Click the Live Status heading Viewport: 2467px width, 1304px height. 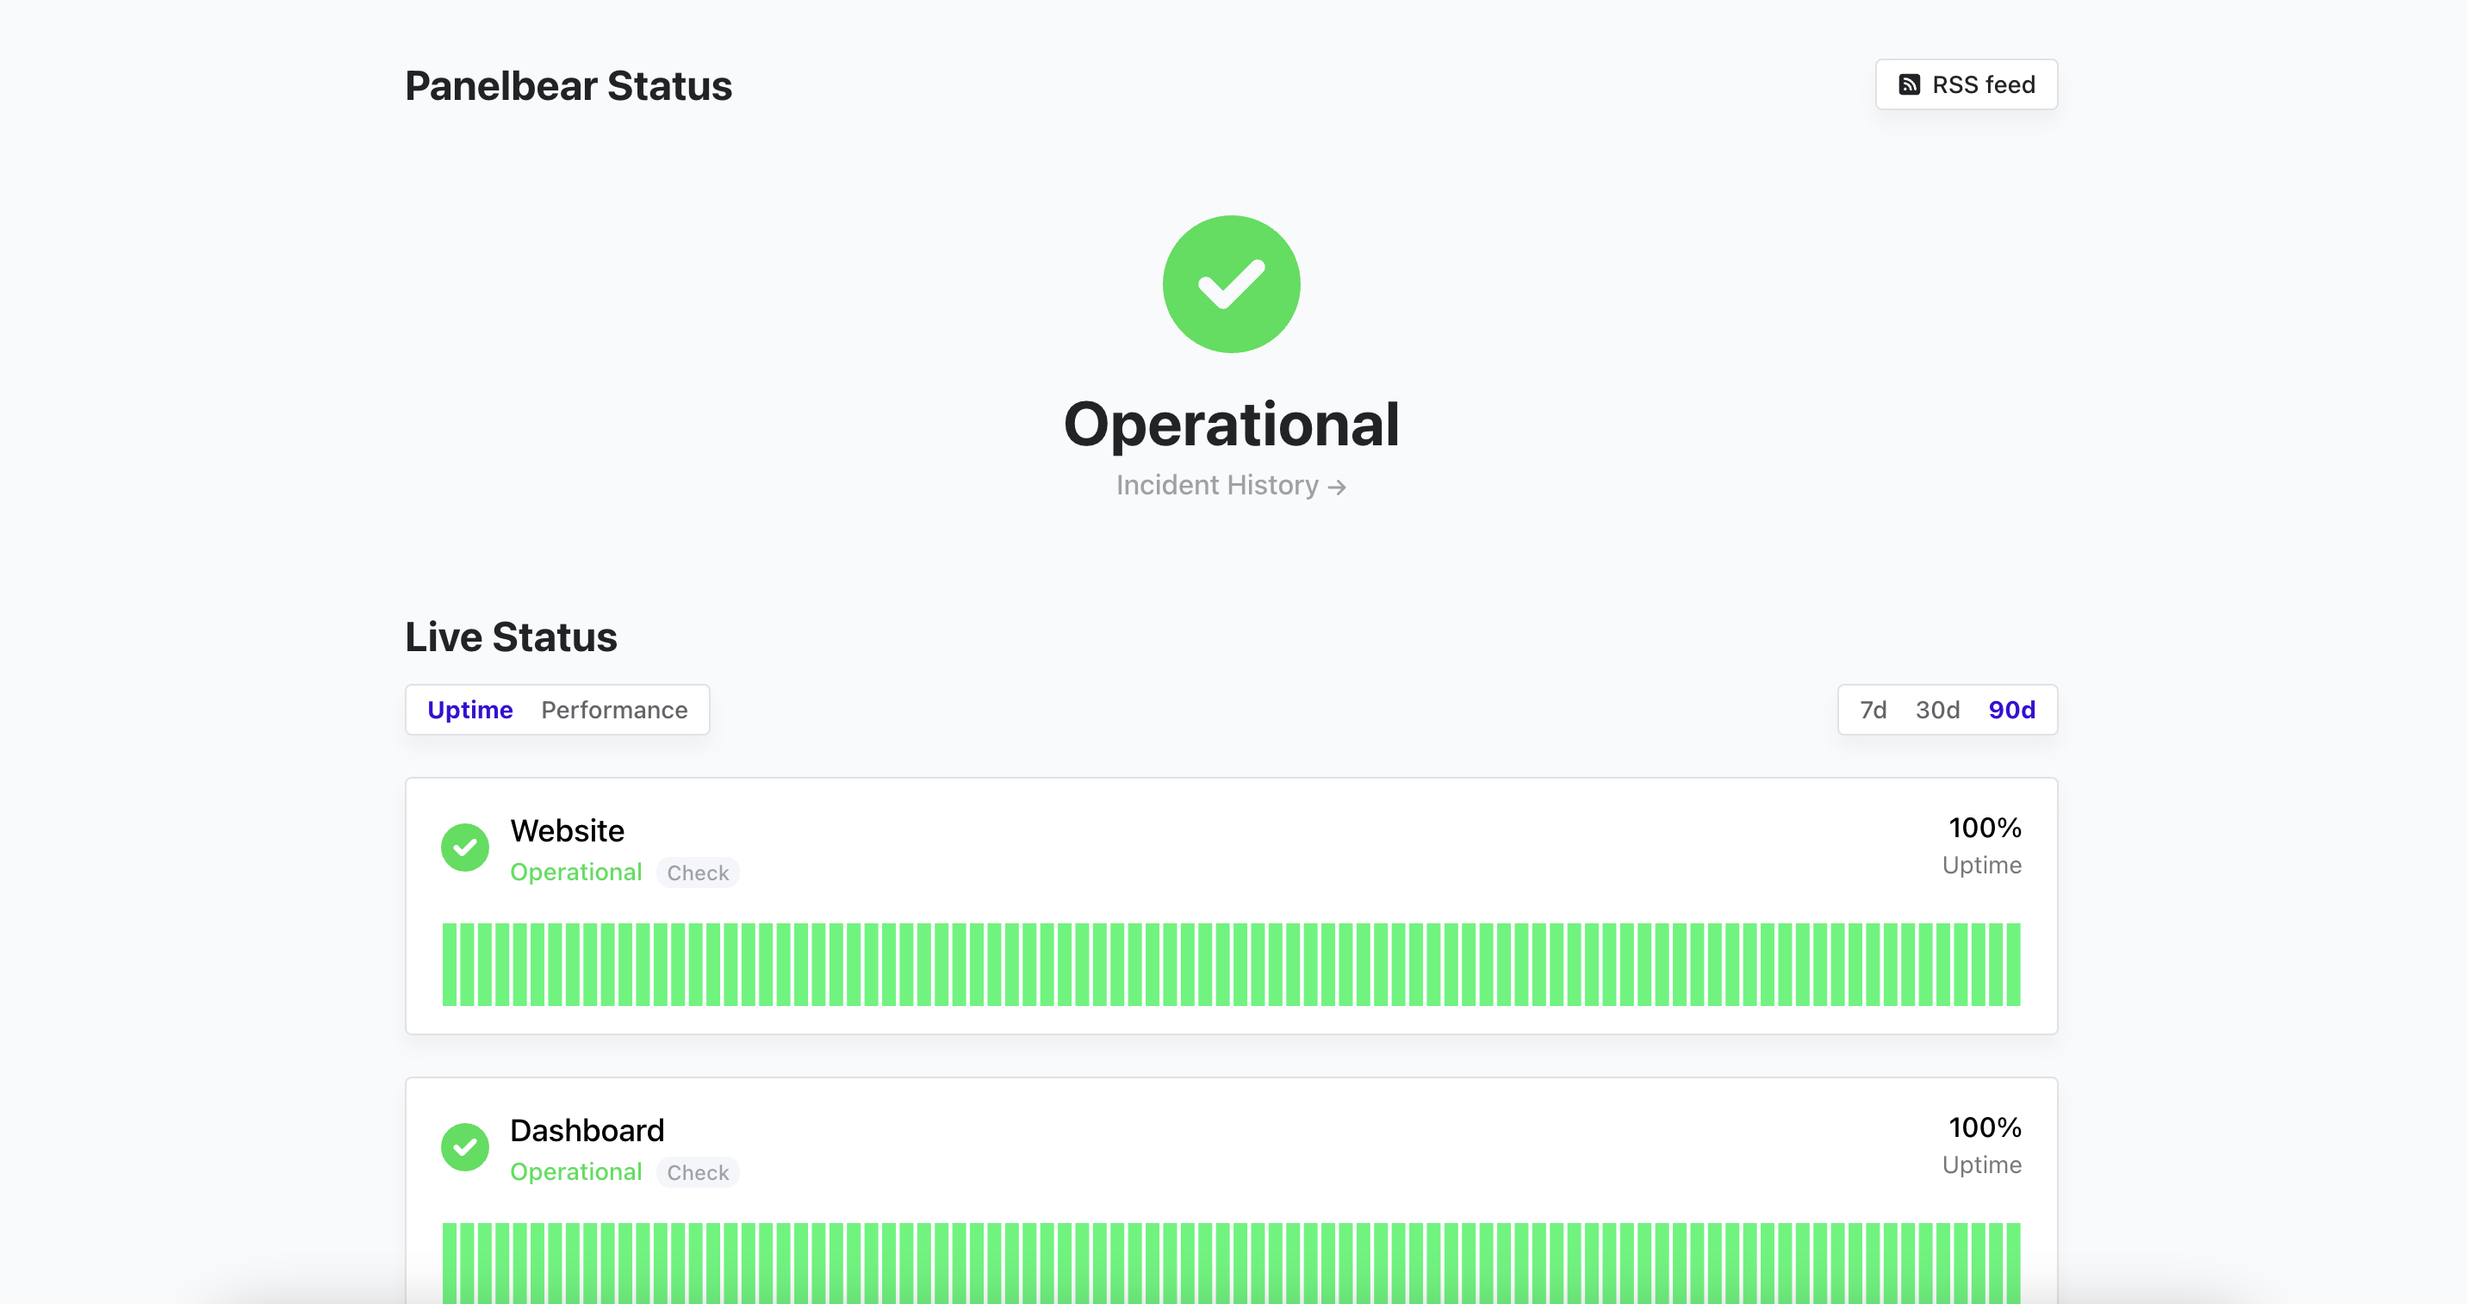pos(511,636)
